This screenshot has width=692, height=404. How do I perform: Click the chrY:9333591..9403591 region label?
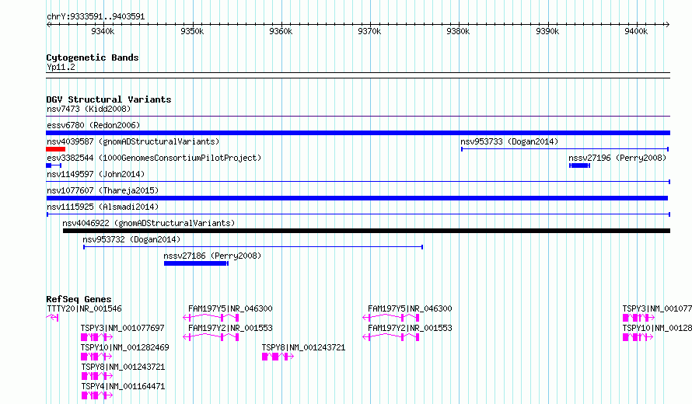tap(96, 16)
